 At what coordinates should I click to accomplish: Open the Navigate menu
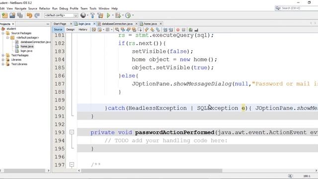pyautogui.click(x=20, y=8)
